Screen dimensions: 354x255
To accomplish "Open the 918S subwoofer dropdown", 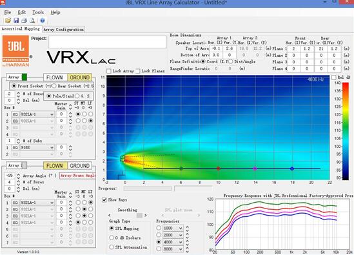I will tap(37, 147).
